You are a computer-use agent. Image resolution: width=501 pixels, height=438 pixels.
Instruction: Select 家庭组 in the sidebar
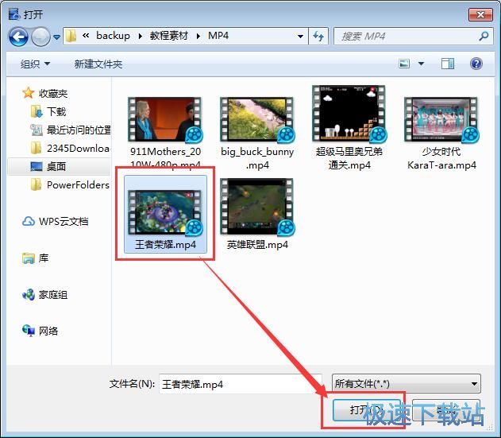(44, 294)
